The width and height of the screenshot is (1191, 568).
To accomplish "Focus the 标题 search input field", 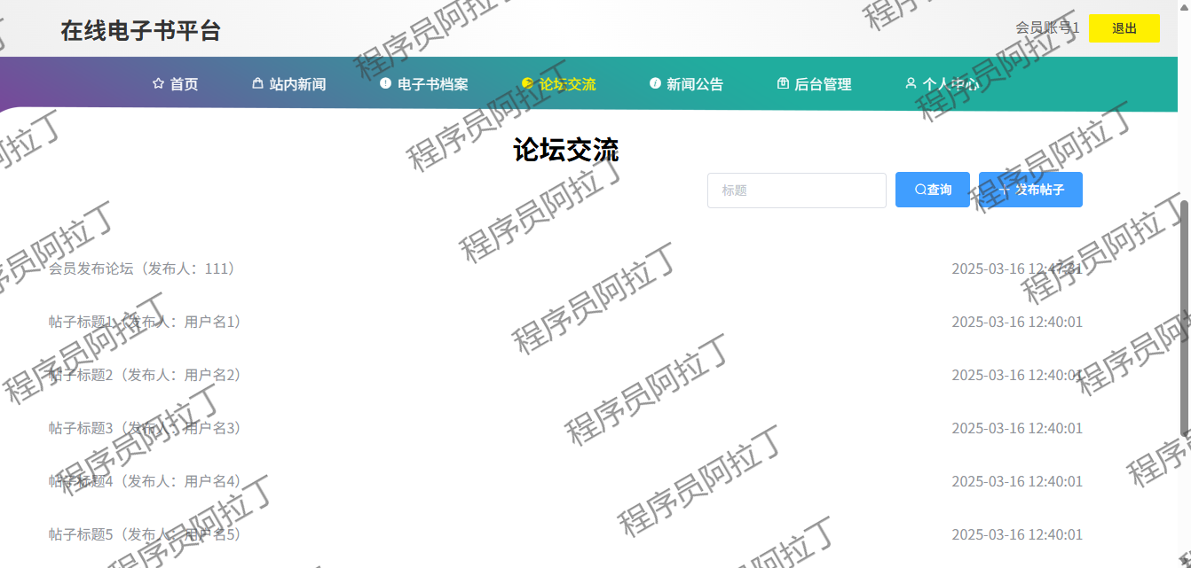I will pos(797,191).
